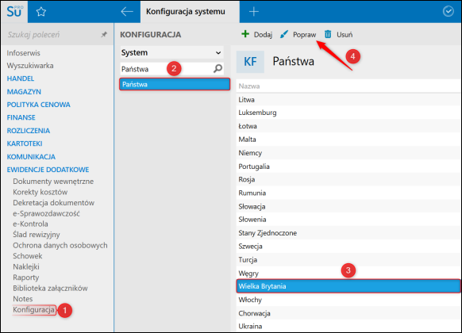Select the Chorwacja row
462x333 pixels.
348,313
